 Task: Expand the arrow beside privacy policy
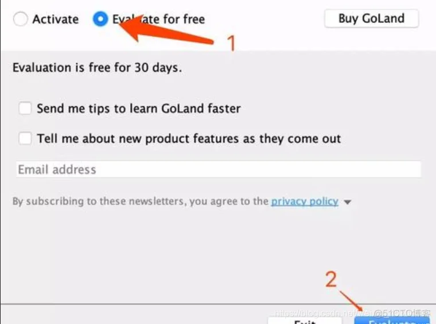pyautogui.click(x=347, y=202)
